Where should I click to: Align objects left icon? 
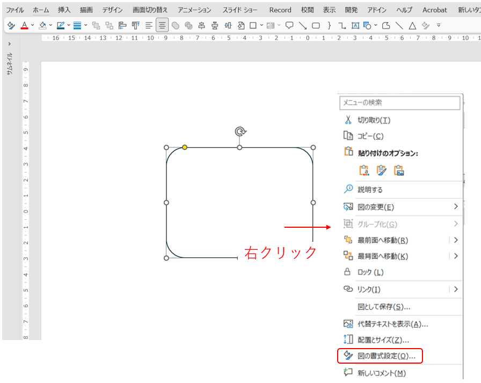tap(122, 25)
